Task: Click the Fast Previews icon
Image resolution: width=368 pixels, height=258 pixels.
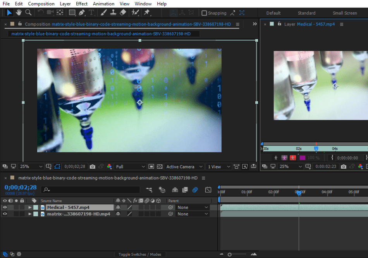Action: [245, 167]
